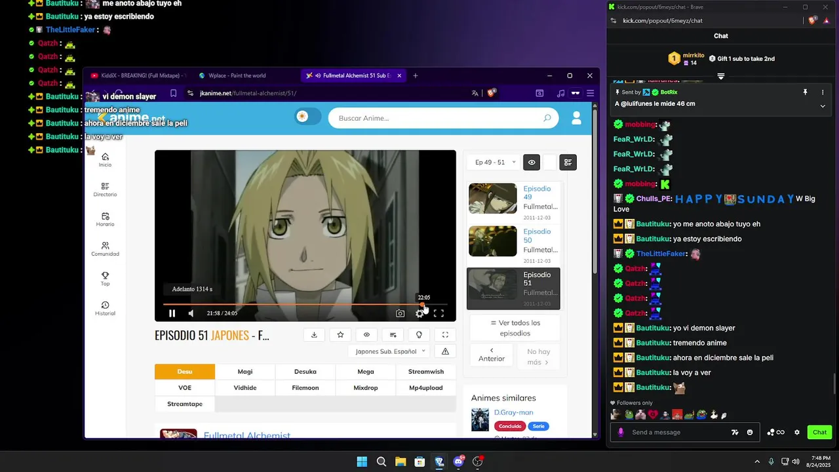
Task: Select the Magi server tab
Action: pos(245,372)
